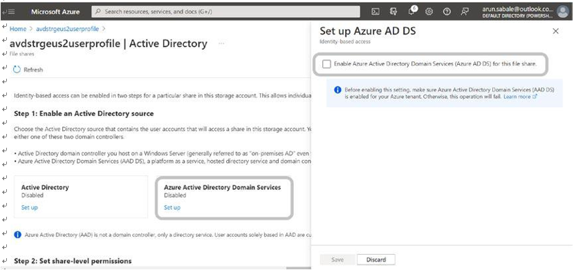Click the Save button
Viewport: 574px width, 272px height.
337,260
